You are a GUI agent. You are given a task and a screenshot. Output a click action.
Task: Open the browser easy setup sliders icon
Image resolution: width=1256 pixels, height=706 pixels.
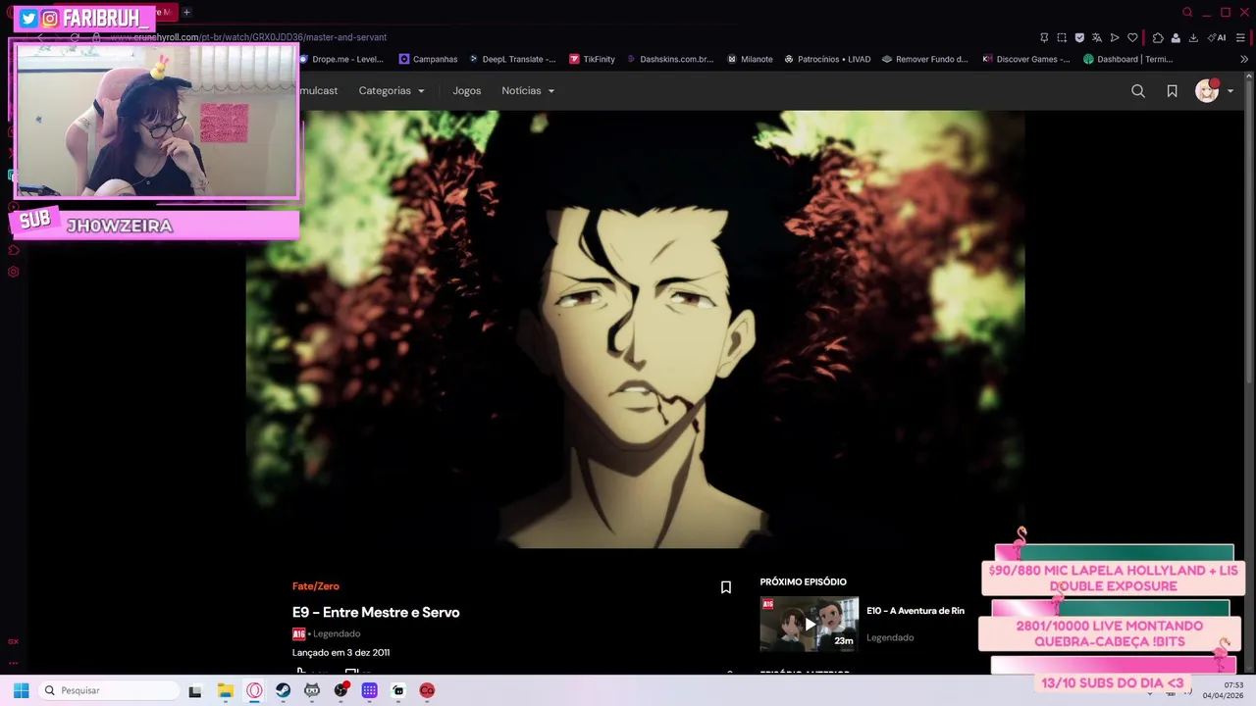coord(1240,37)
